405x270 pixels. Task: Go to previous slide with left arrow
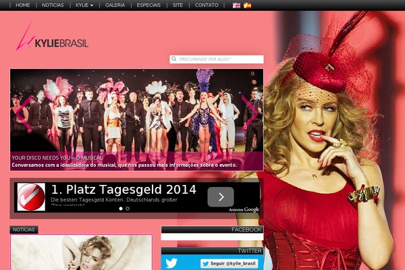click(x=24, y=113)
